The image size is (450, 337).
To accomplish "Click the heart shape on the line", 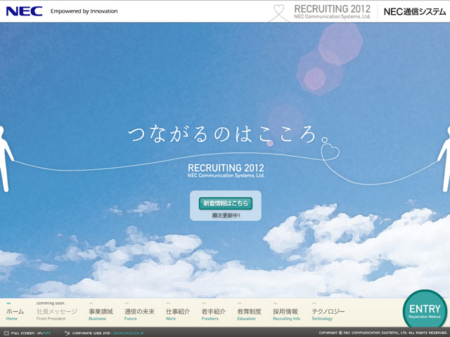I will [x=330, y=152].
